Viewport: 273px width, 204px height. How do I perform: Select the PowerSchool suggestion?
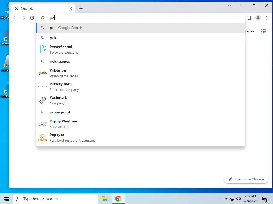click(x=141, y=49)
